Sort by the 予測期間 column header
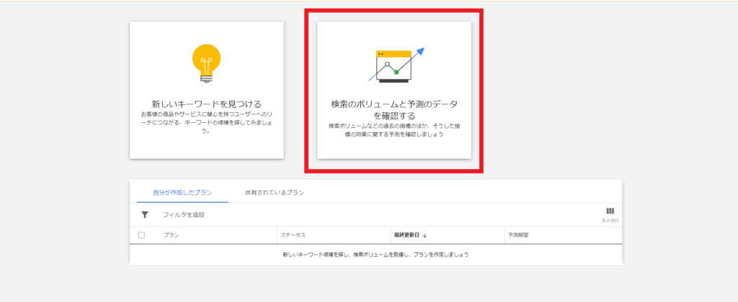The image size is (738, 302). (520, 235)
